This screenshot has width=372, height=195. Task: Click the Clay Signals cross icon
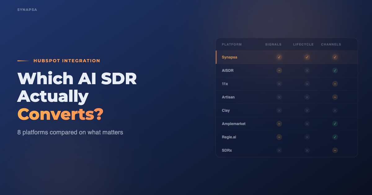[279, 110]
